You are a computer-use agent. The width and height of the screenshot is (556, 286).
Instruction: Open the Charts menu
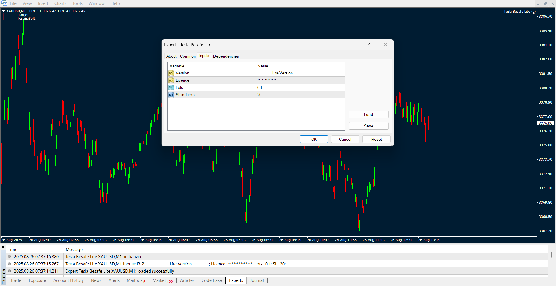[x=60, y=3]
